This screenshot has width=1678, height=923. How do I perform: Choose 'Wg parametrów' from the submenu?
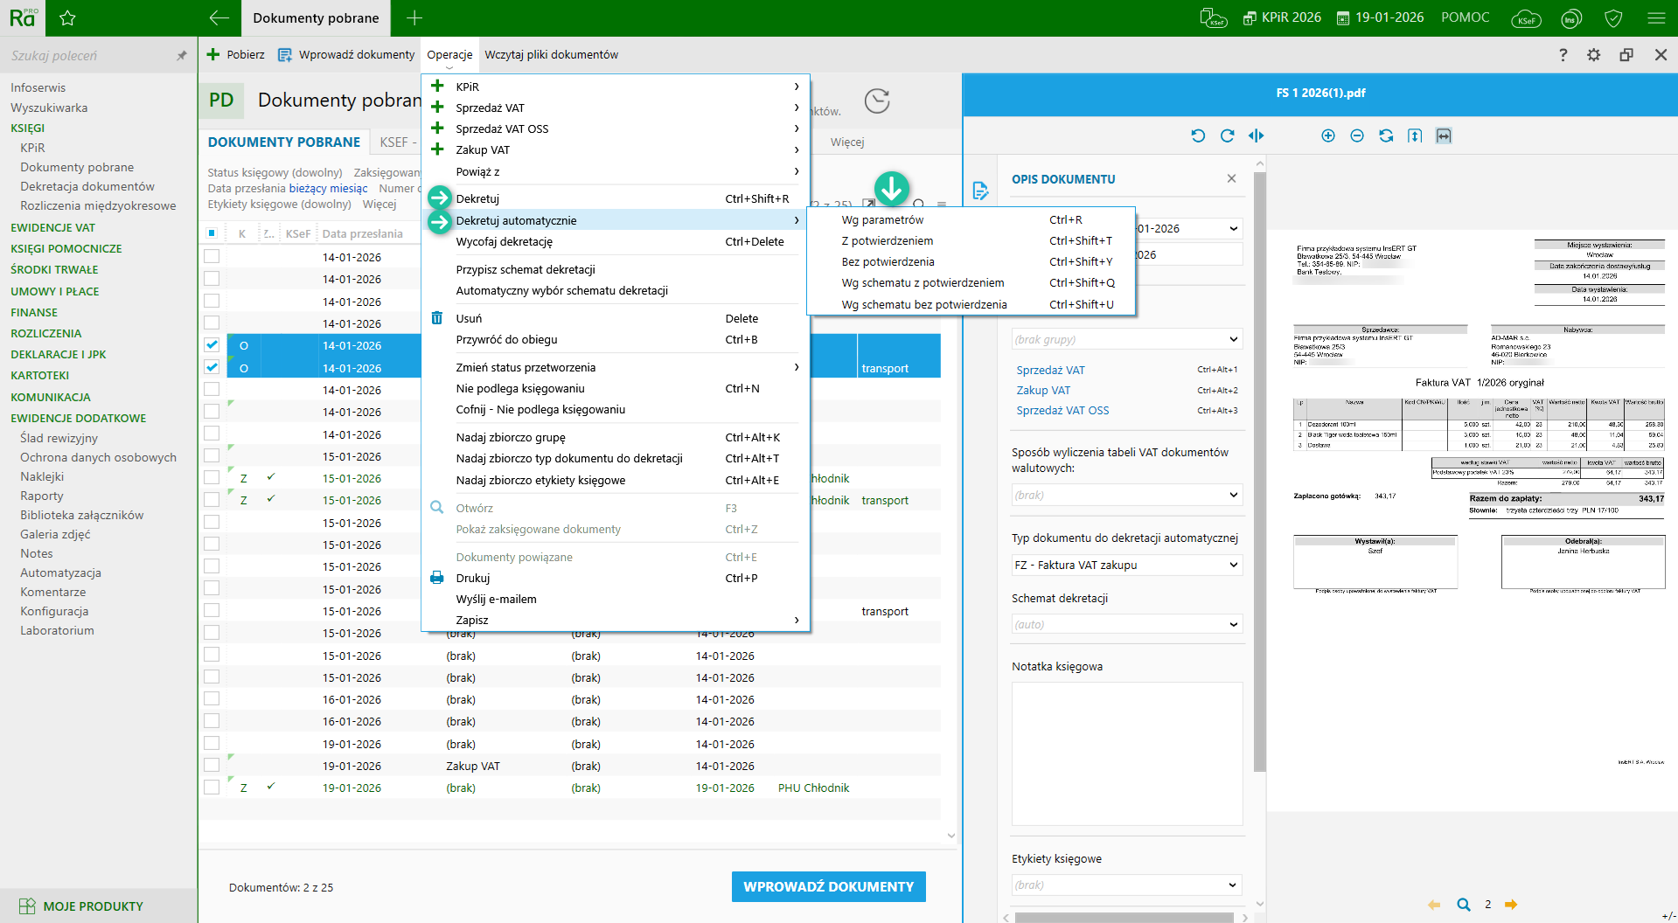point(882,220)
